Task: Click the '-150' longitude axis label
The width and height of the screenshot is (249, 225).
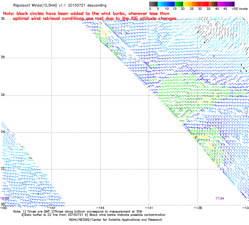Action: [x=4, y=208]
